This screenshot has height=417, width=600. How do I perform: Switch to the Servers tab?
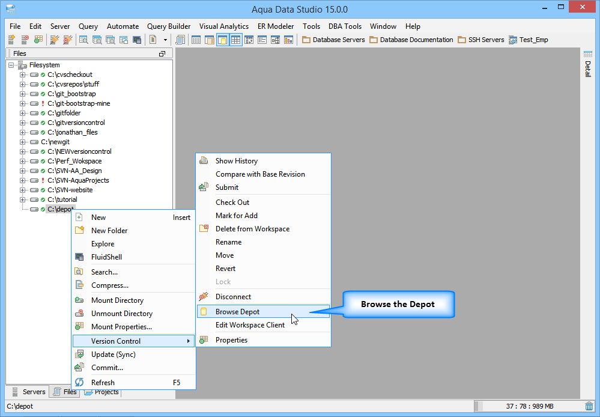coord(28,392)
